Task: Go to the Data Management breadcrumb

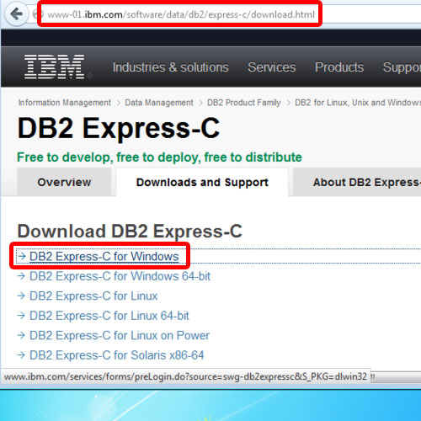Action: [159, 103]
